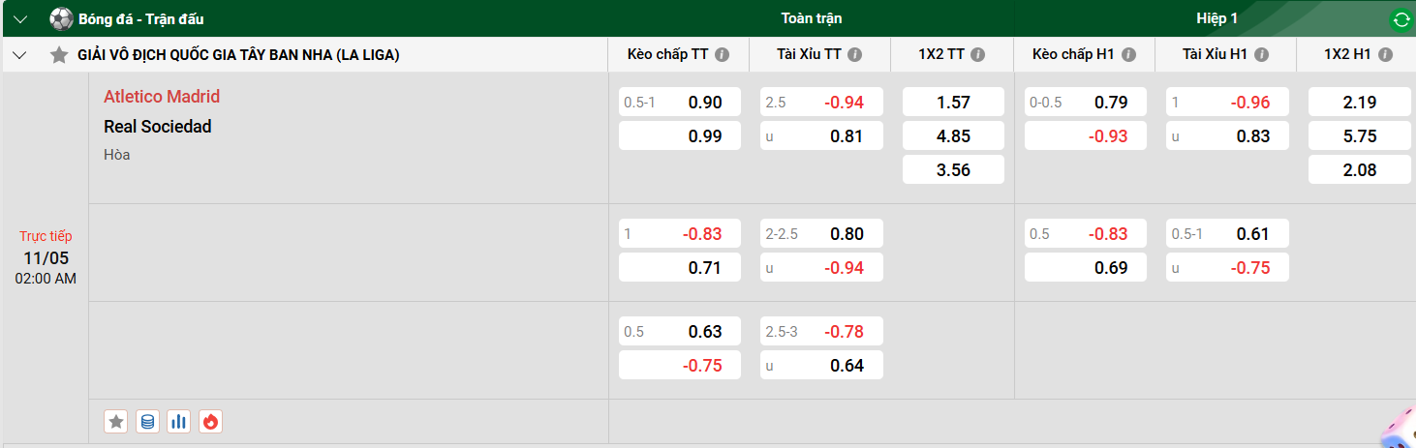Select handicap odds 0.71
The width and height of the screenshot is (1416, 448).
tap(680, 267)
